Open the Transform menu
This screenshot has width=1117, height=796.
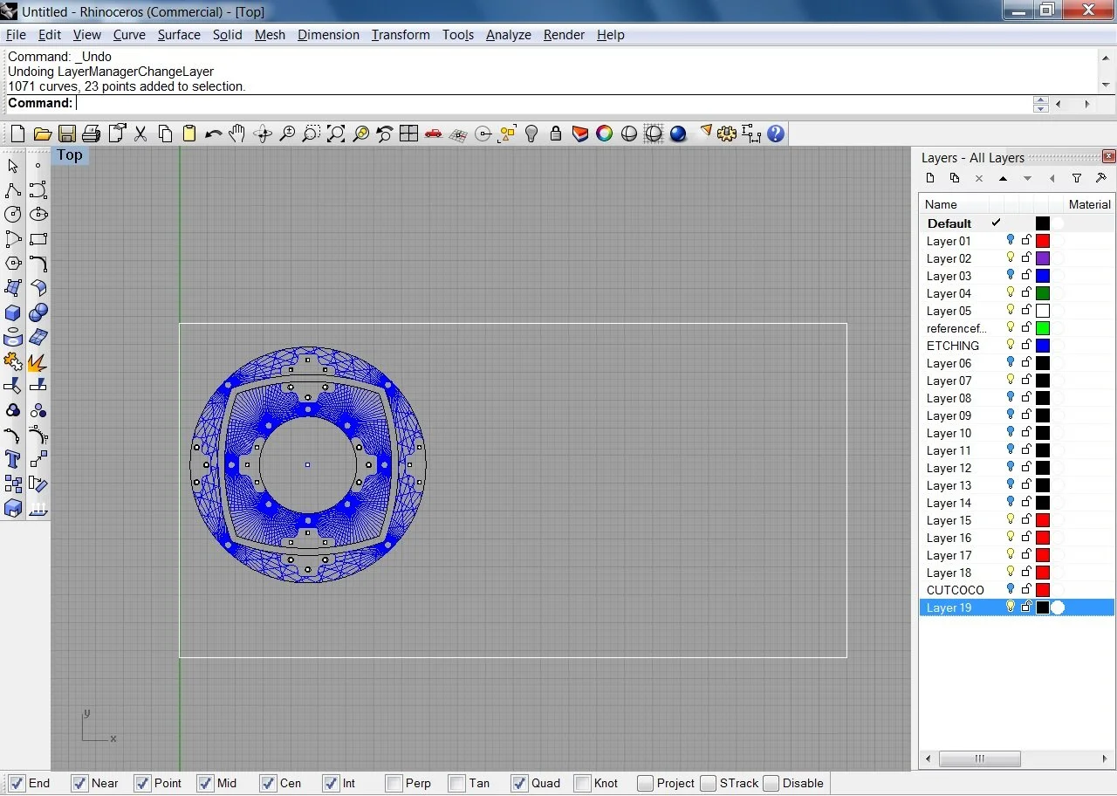click(401, 35)
